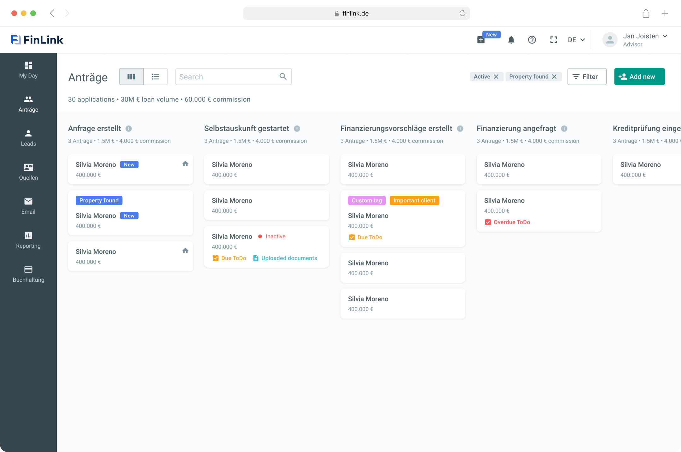Image resolution: width=681 pixels, height=452 pixels.
Task: Click the Add new button
Action: [x=639, y=77]
